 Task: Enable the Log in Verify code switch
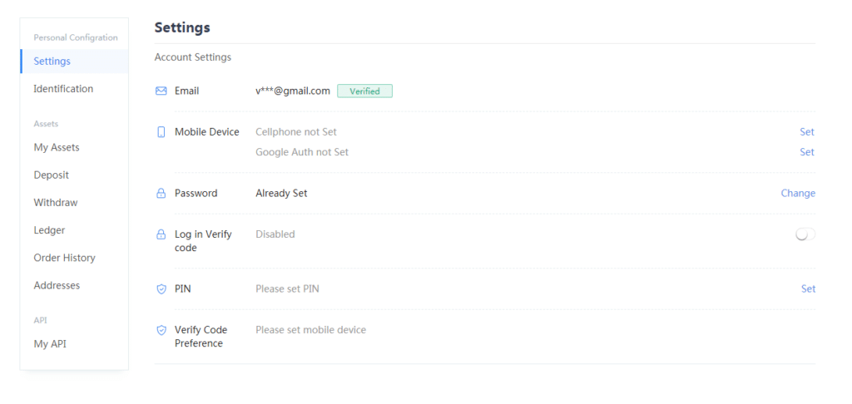pos(805,234)
